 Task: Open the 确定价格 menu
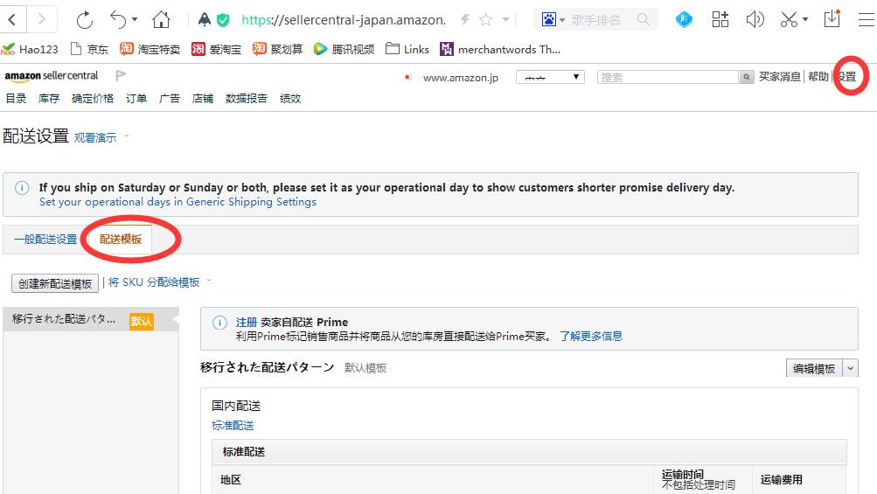[93, 99]
